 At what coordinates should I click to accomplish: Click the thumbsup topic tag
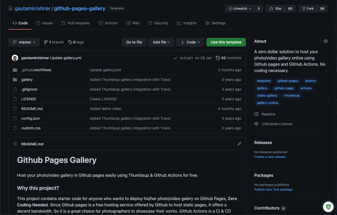point(292,96)
